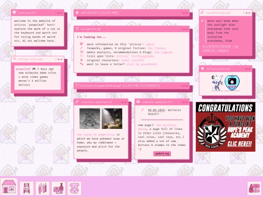Close the status-cafe.web window
263x197 pixels.
tap(61, 59)
